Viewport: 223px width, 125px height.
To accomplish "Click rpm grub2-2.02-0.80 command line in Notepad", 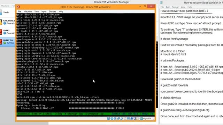I will (x=190, y=70).
